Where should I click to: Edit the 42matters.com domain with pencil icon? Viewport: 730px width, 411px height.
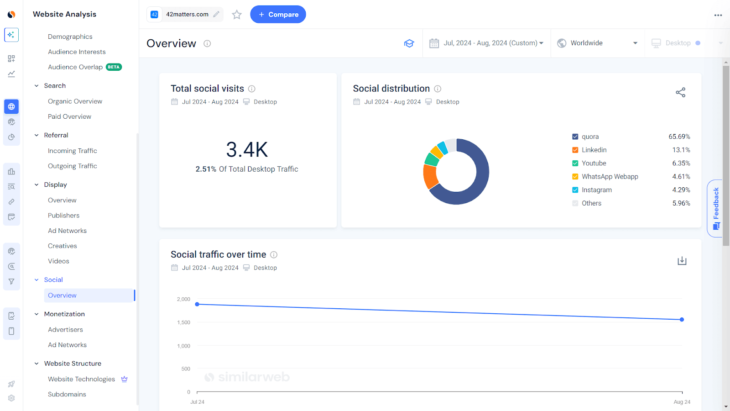(x=216, y=14)
